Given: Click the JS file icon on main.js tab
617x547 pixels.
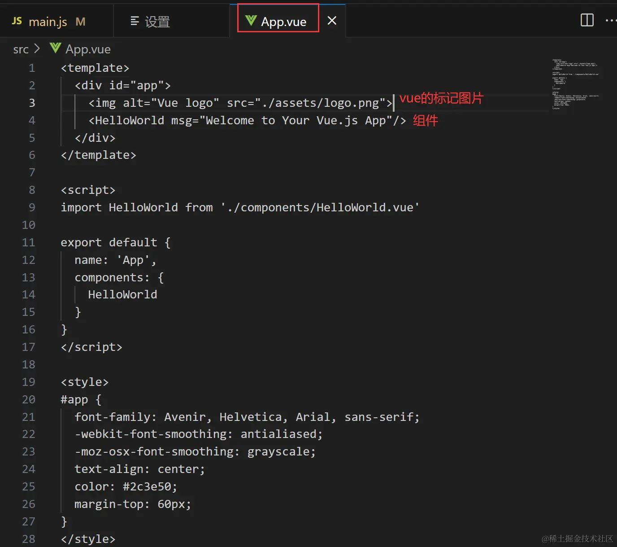Looking at the screenshot, I should (x=17, y=21).
